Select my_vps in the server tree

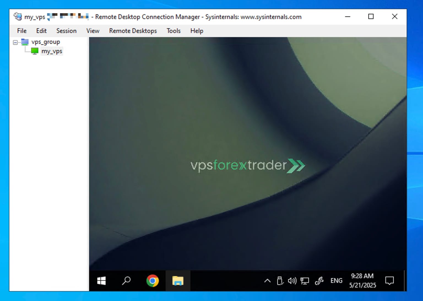tap(51, 51)
